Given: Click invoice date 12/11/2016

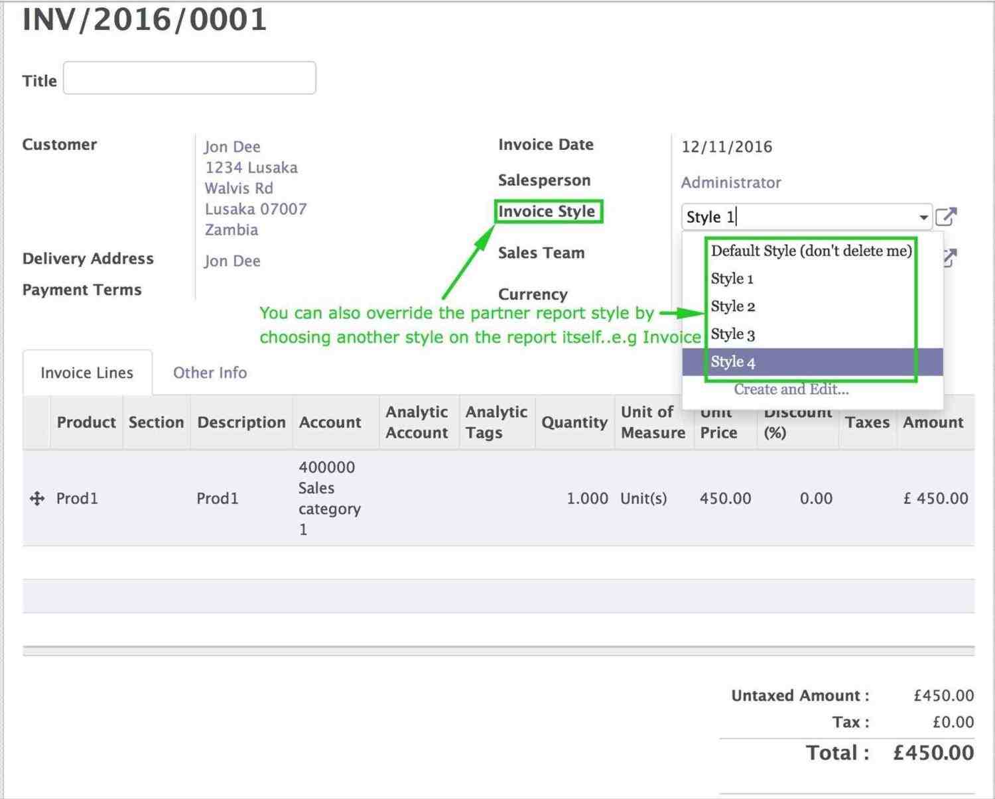Looking at the screenshot, I should click(x=727, y=147).
